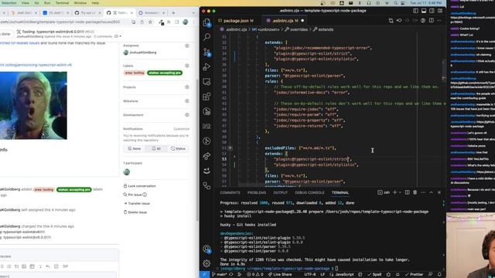Click errors and warnings count in status bar

pos(255,275)
